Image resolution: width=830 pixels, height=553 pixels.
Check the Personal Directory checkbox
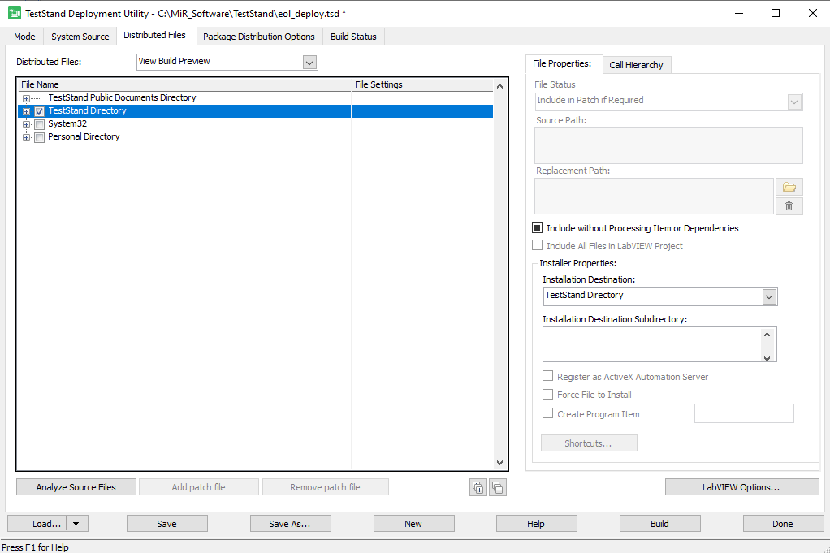39,137
